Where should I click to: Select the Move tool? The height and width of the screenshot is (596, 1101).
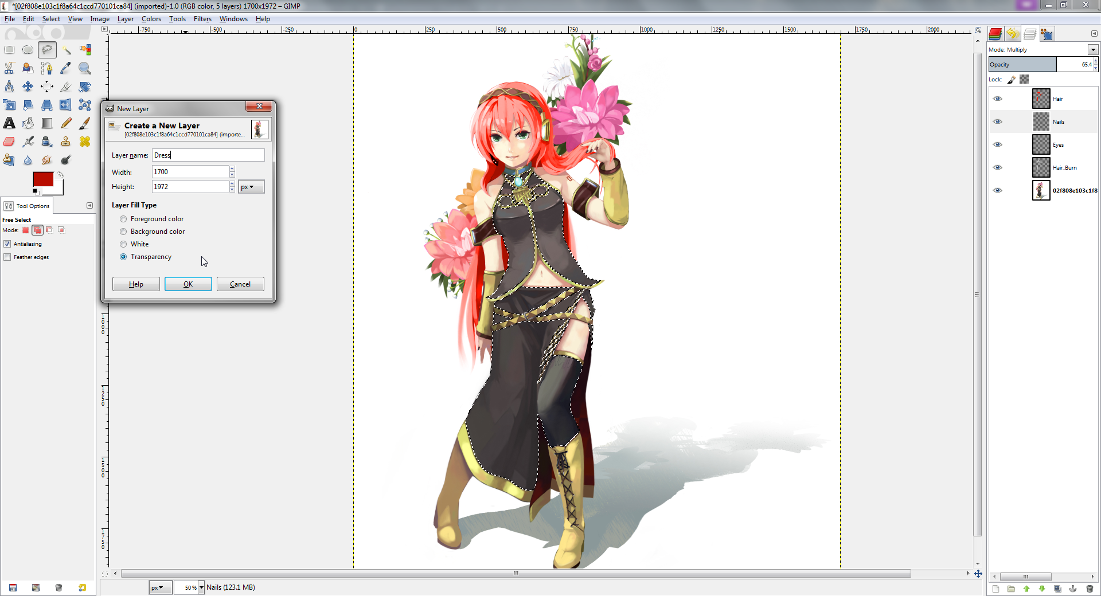tap(28, 87)
